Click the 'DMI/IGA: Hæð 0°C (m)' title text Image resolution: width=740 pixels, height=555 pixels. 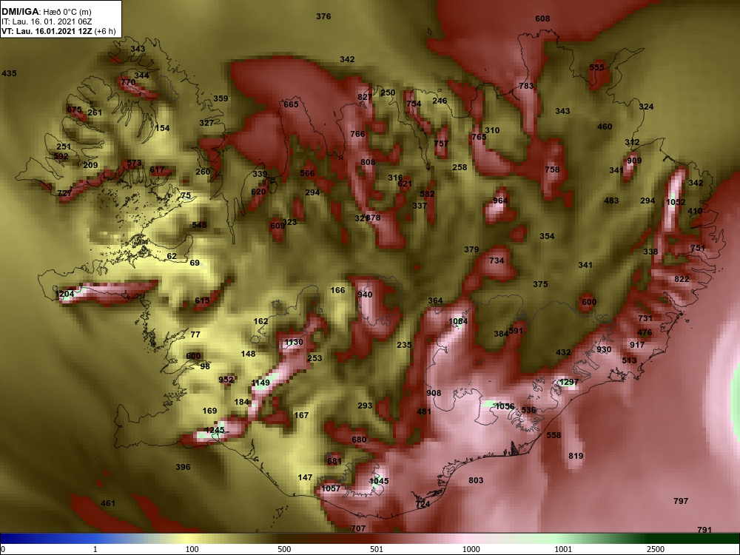pyautogui.click(x=48, y=11)
